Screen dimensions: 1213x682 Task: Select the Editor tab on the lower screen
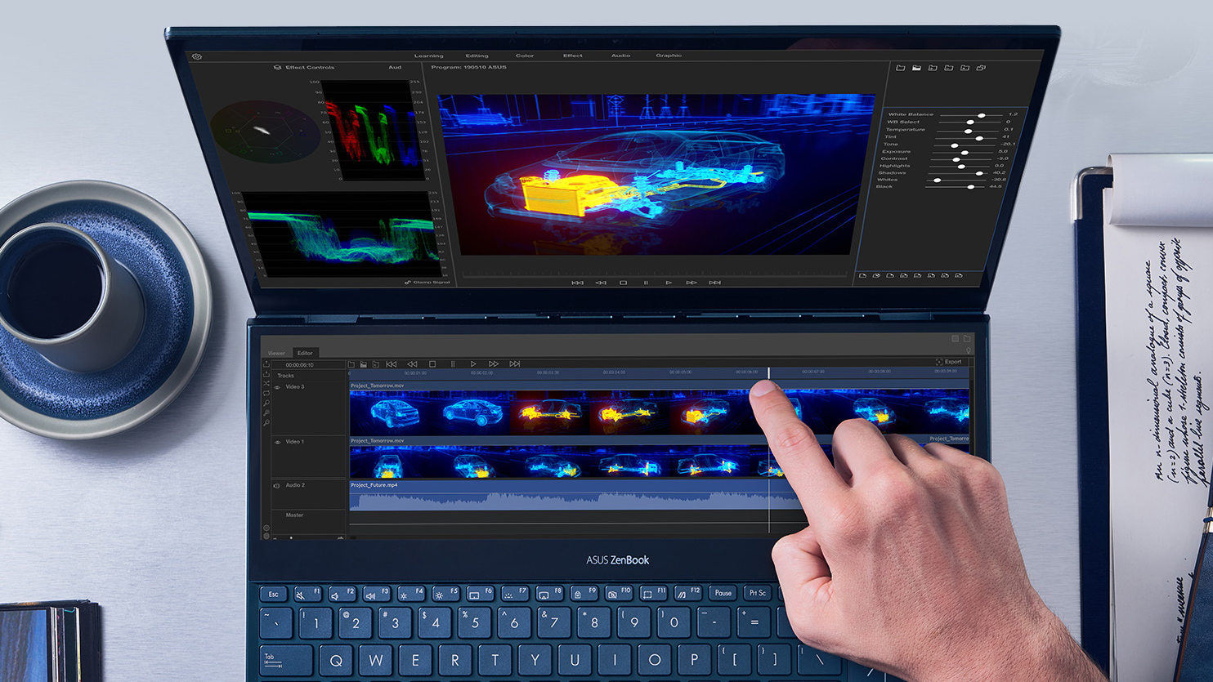(x=305, y=353)
